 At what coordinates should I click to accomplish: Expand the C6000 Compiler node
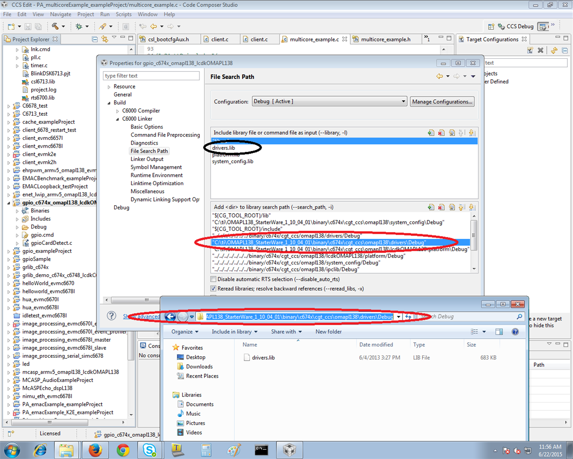[117, 111]
